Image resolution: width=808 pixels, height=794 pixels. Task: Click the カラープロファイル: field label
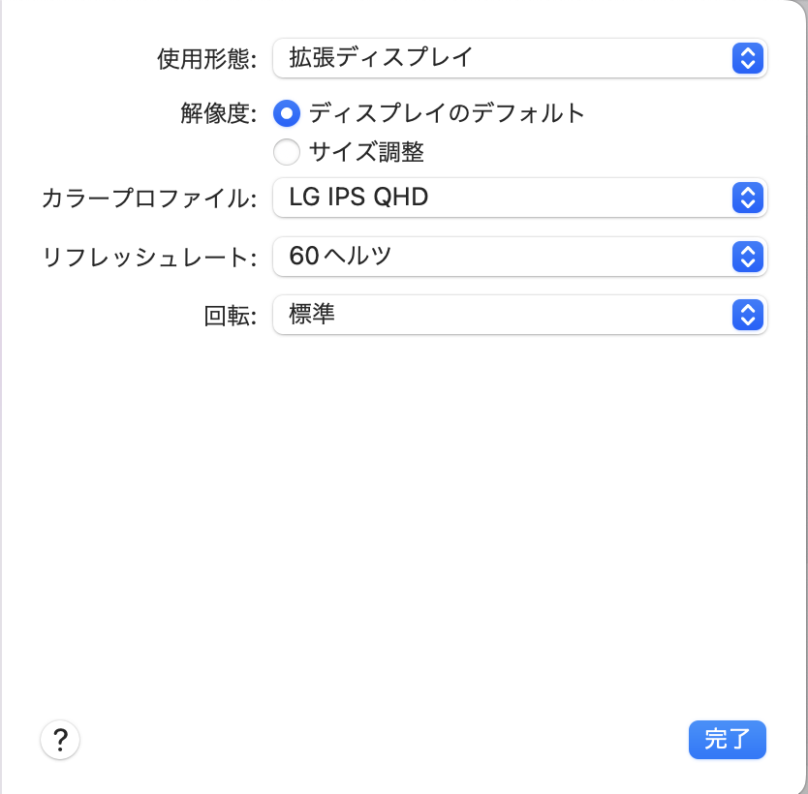point(149,198)
